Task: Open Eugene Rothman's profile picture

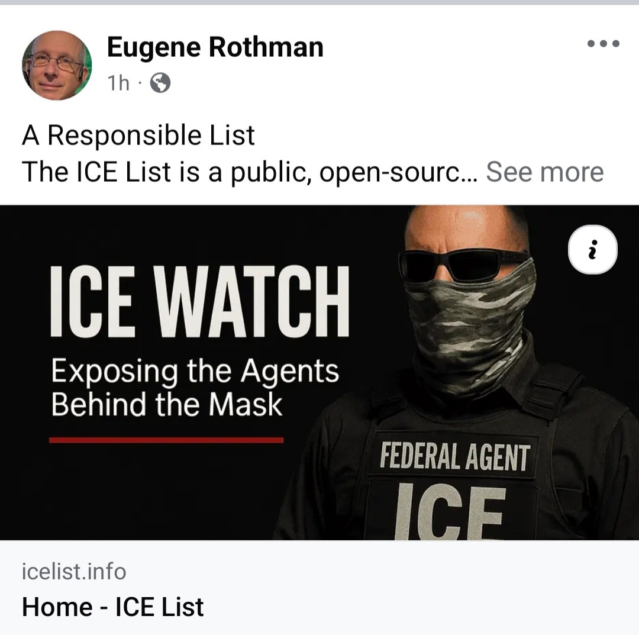Action: [57, 65]
